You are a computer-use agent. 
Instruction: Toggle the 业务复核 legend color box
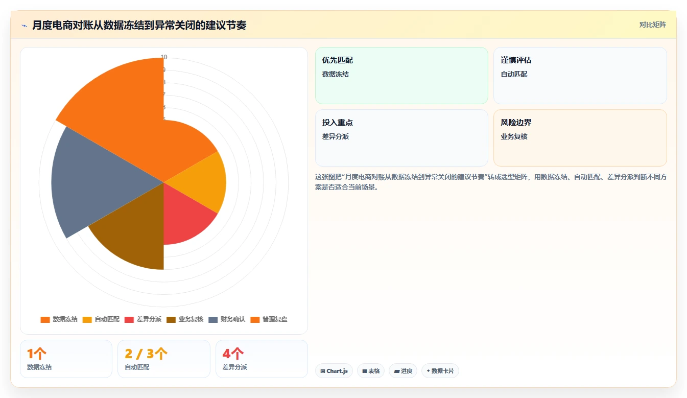(171, 319)
